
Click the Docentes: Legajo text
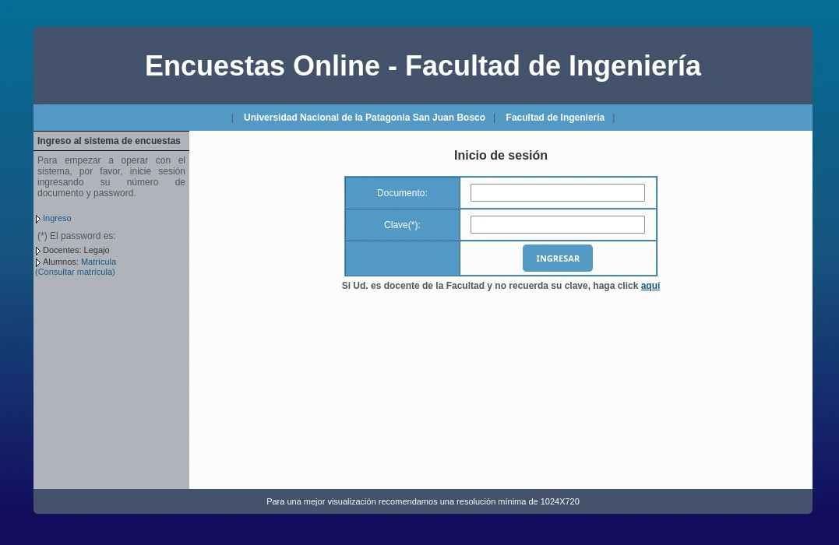click(76, 250)
